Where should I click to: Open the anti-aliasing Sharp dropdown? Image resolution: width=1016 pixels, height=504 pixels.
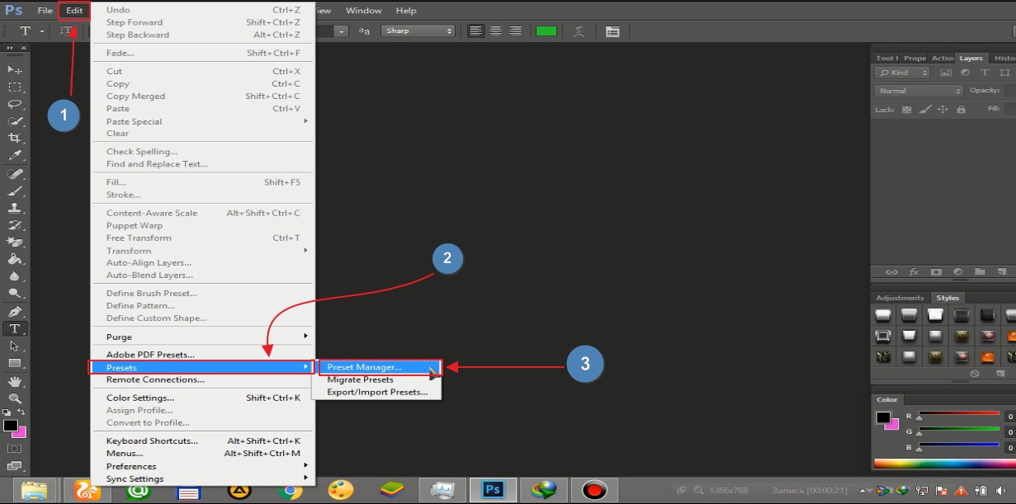pos(418,31)
